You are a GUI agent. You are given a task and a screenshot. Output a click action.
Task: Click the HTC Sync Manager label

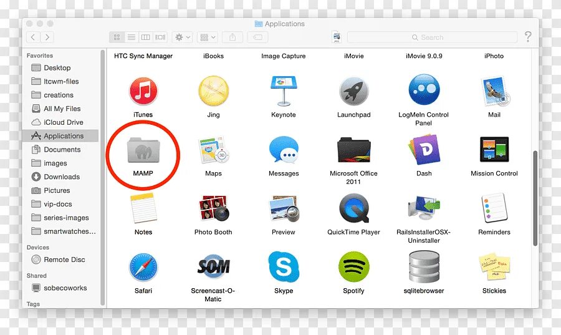(x=143, y=56)
